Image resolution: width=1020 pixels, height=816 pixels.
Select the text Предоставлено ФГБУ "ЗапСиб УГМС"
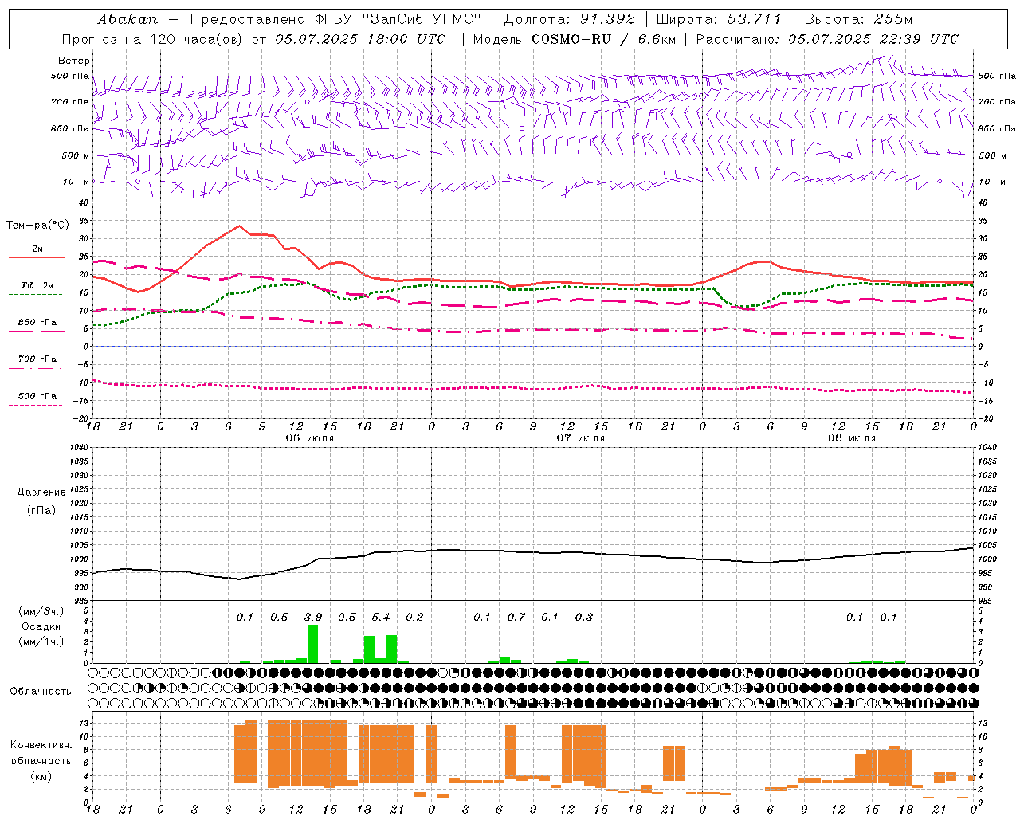click(335, 19)
